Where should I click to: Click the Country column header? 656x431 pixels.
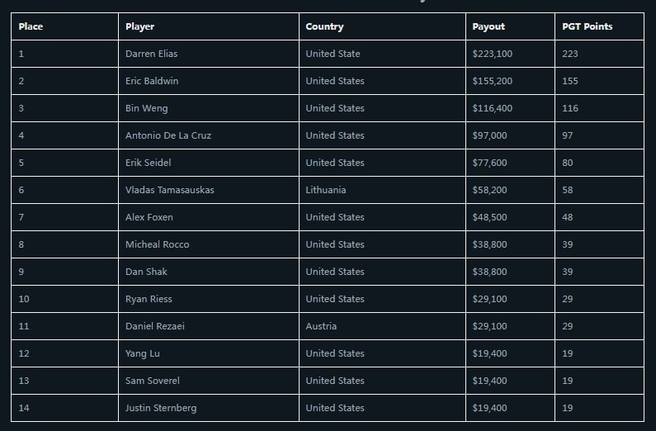[324, 26]
